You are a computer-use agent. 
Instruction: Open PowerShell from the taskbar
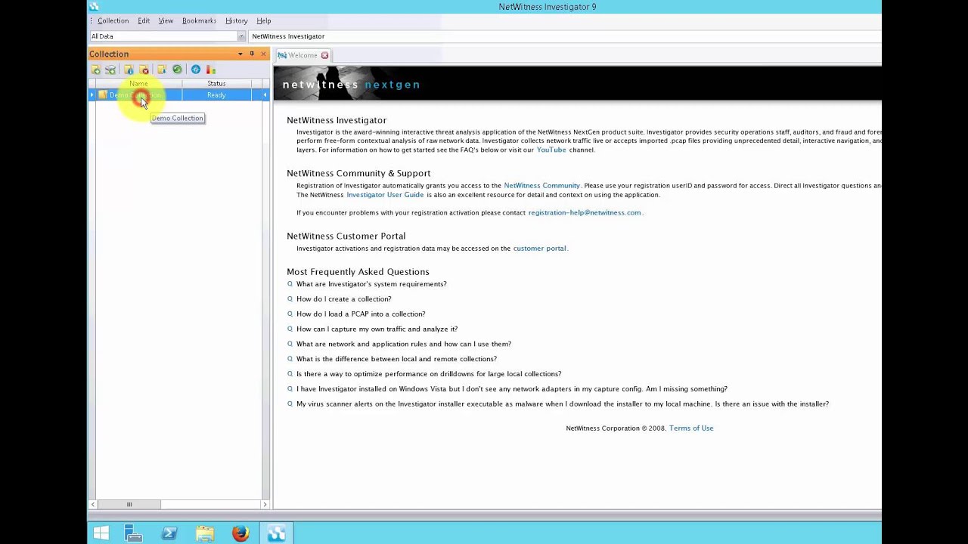169,533
